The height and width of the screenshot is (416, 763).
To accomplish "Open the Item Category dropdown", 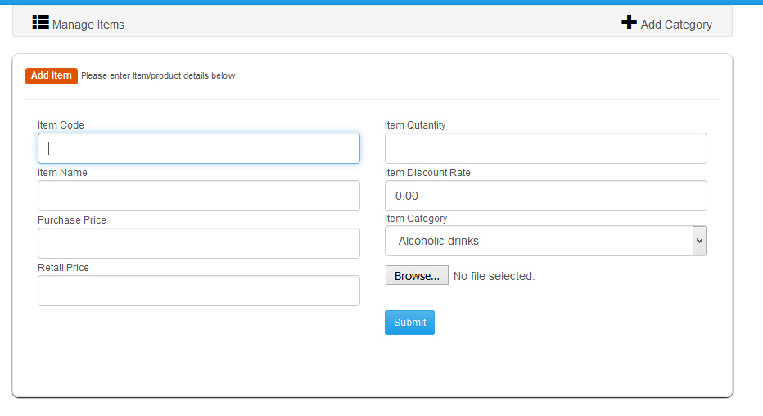I will click(538, 241).
